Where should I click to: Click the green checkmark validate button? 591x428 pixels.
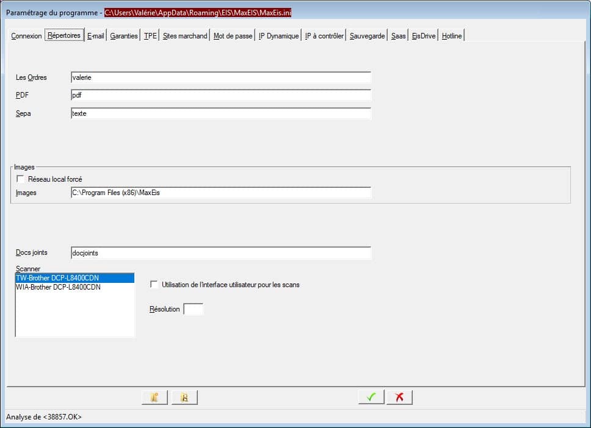371,397
